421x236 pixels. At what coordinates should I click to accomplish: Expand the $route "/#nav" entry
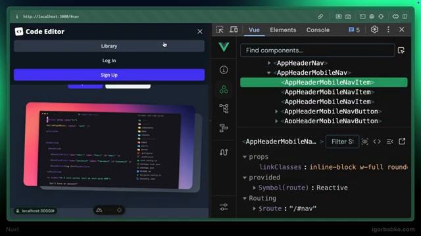point(254,208)
